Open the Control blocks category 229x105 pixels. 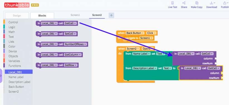click(13, 22)
